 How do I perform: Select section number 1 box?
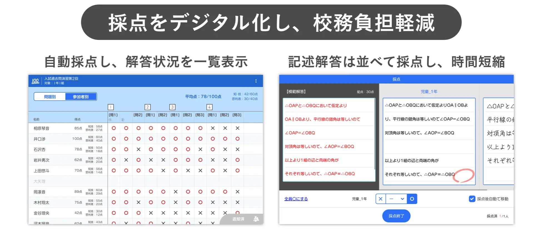[x=111, y=107]
